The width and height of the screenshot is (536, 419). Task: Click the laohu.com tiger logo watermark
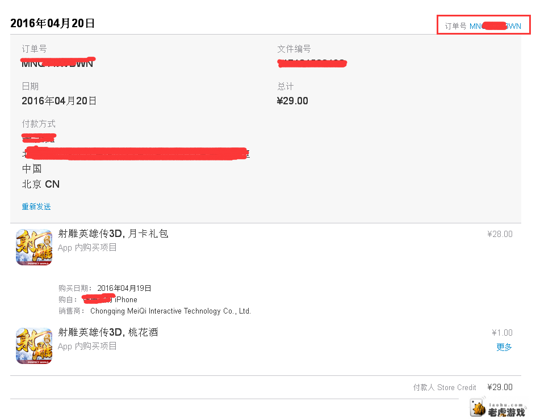coord(498,408)
